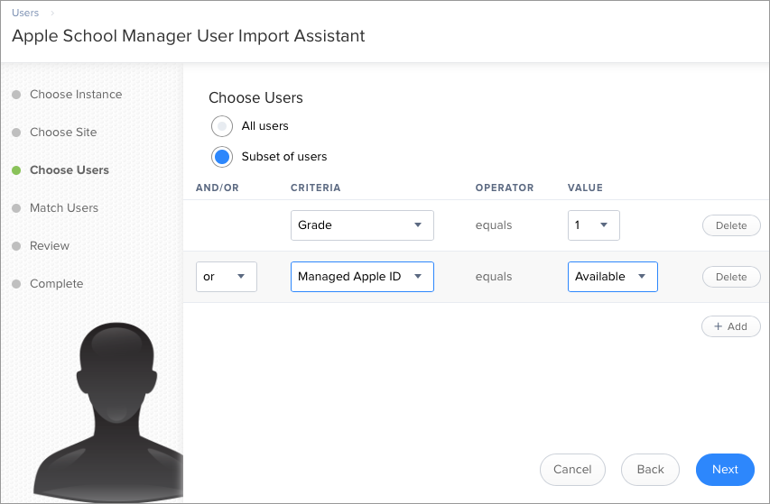Delete the Managed Apple ID criteria row

731,277
